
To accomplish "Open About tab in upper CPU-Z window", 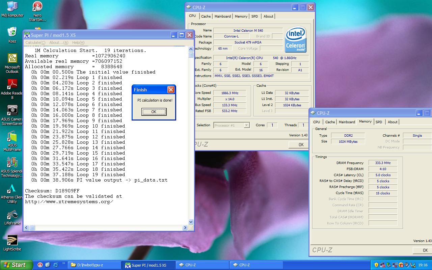I will (268, 16).
